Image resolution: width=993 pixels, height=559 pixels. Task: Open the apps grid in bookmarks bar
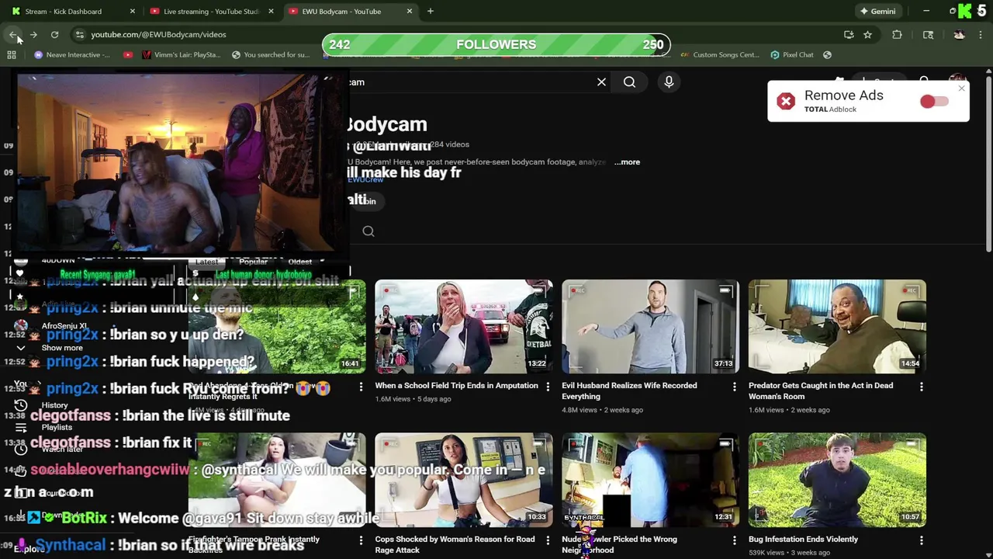pyautogui.click(x=12, y=54)
